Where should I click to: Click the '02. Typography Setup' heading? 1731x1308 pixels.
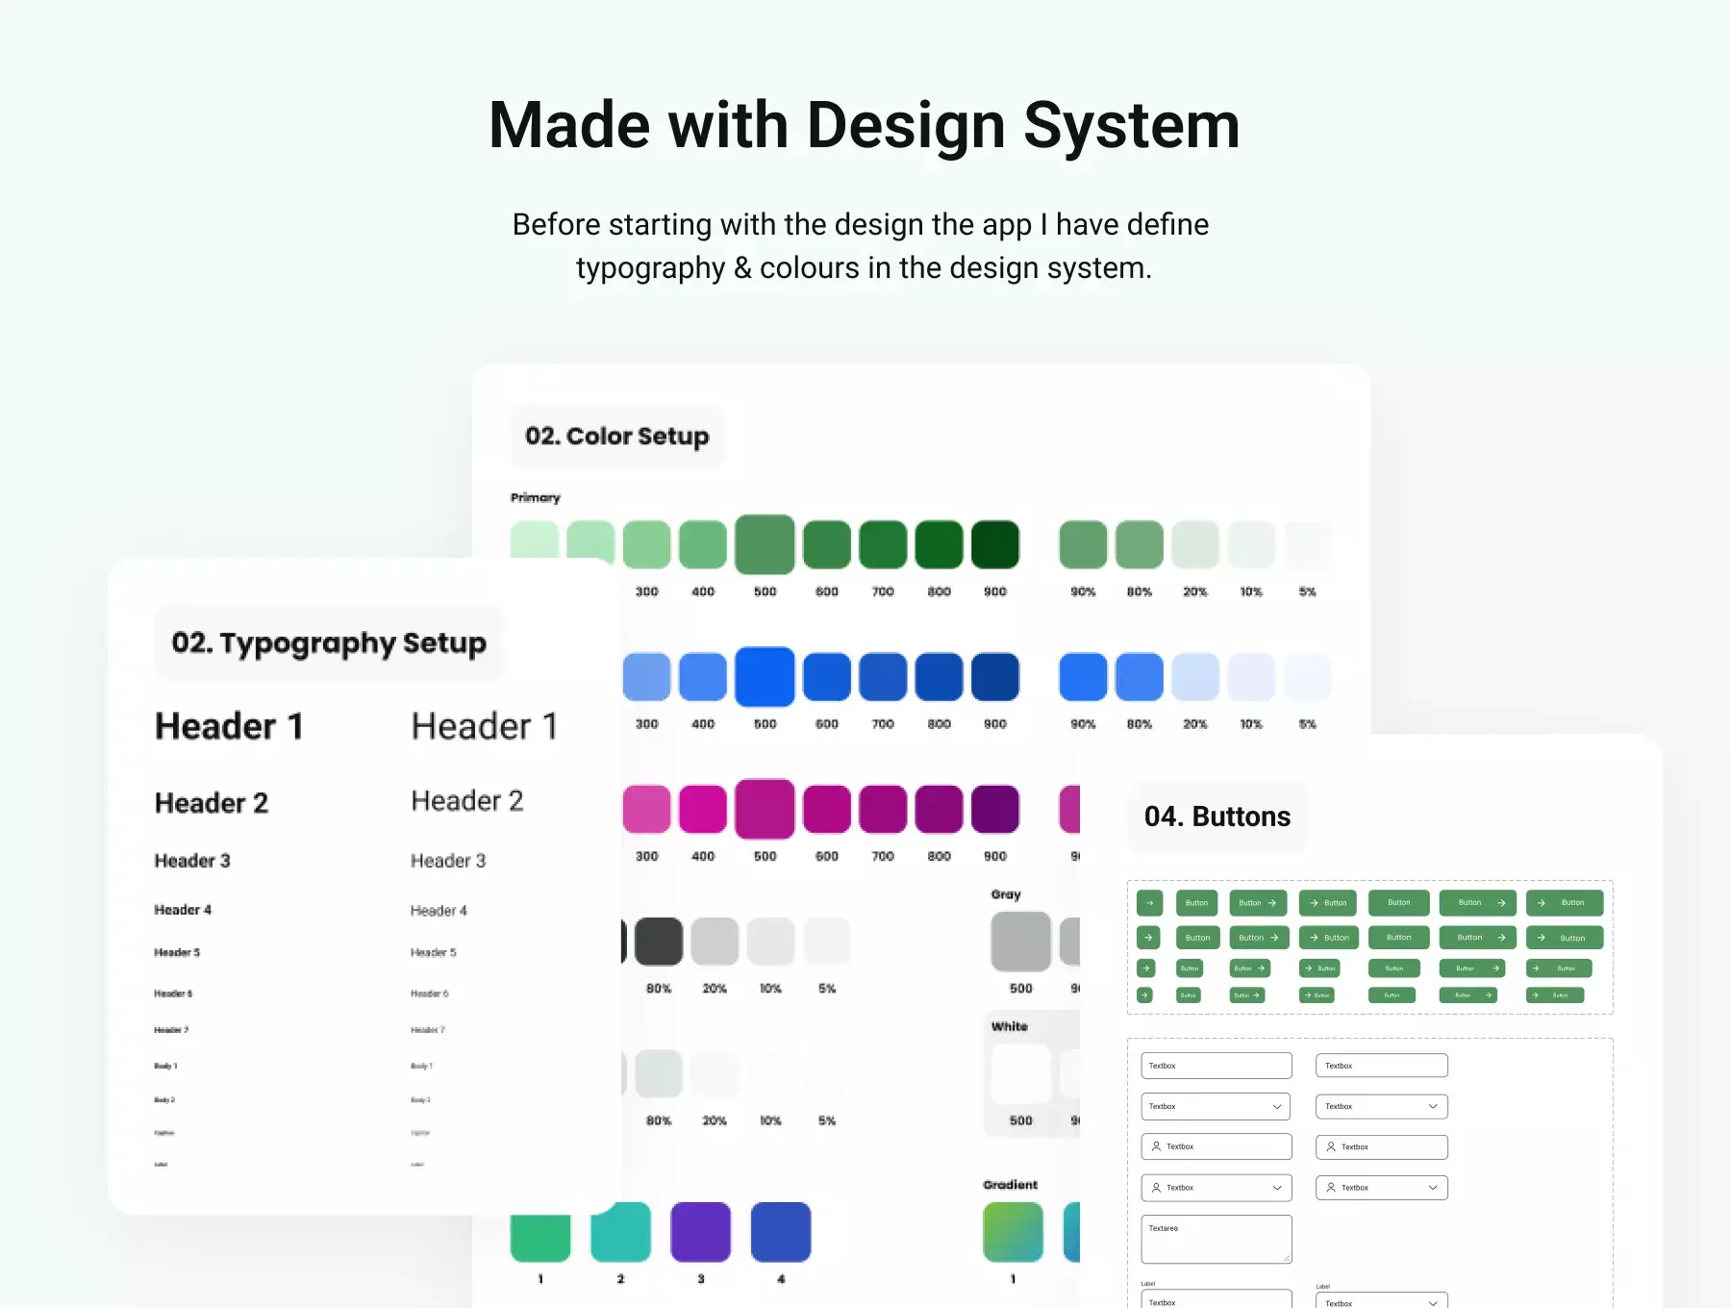click(329, 643)
